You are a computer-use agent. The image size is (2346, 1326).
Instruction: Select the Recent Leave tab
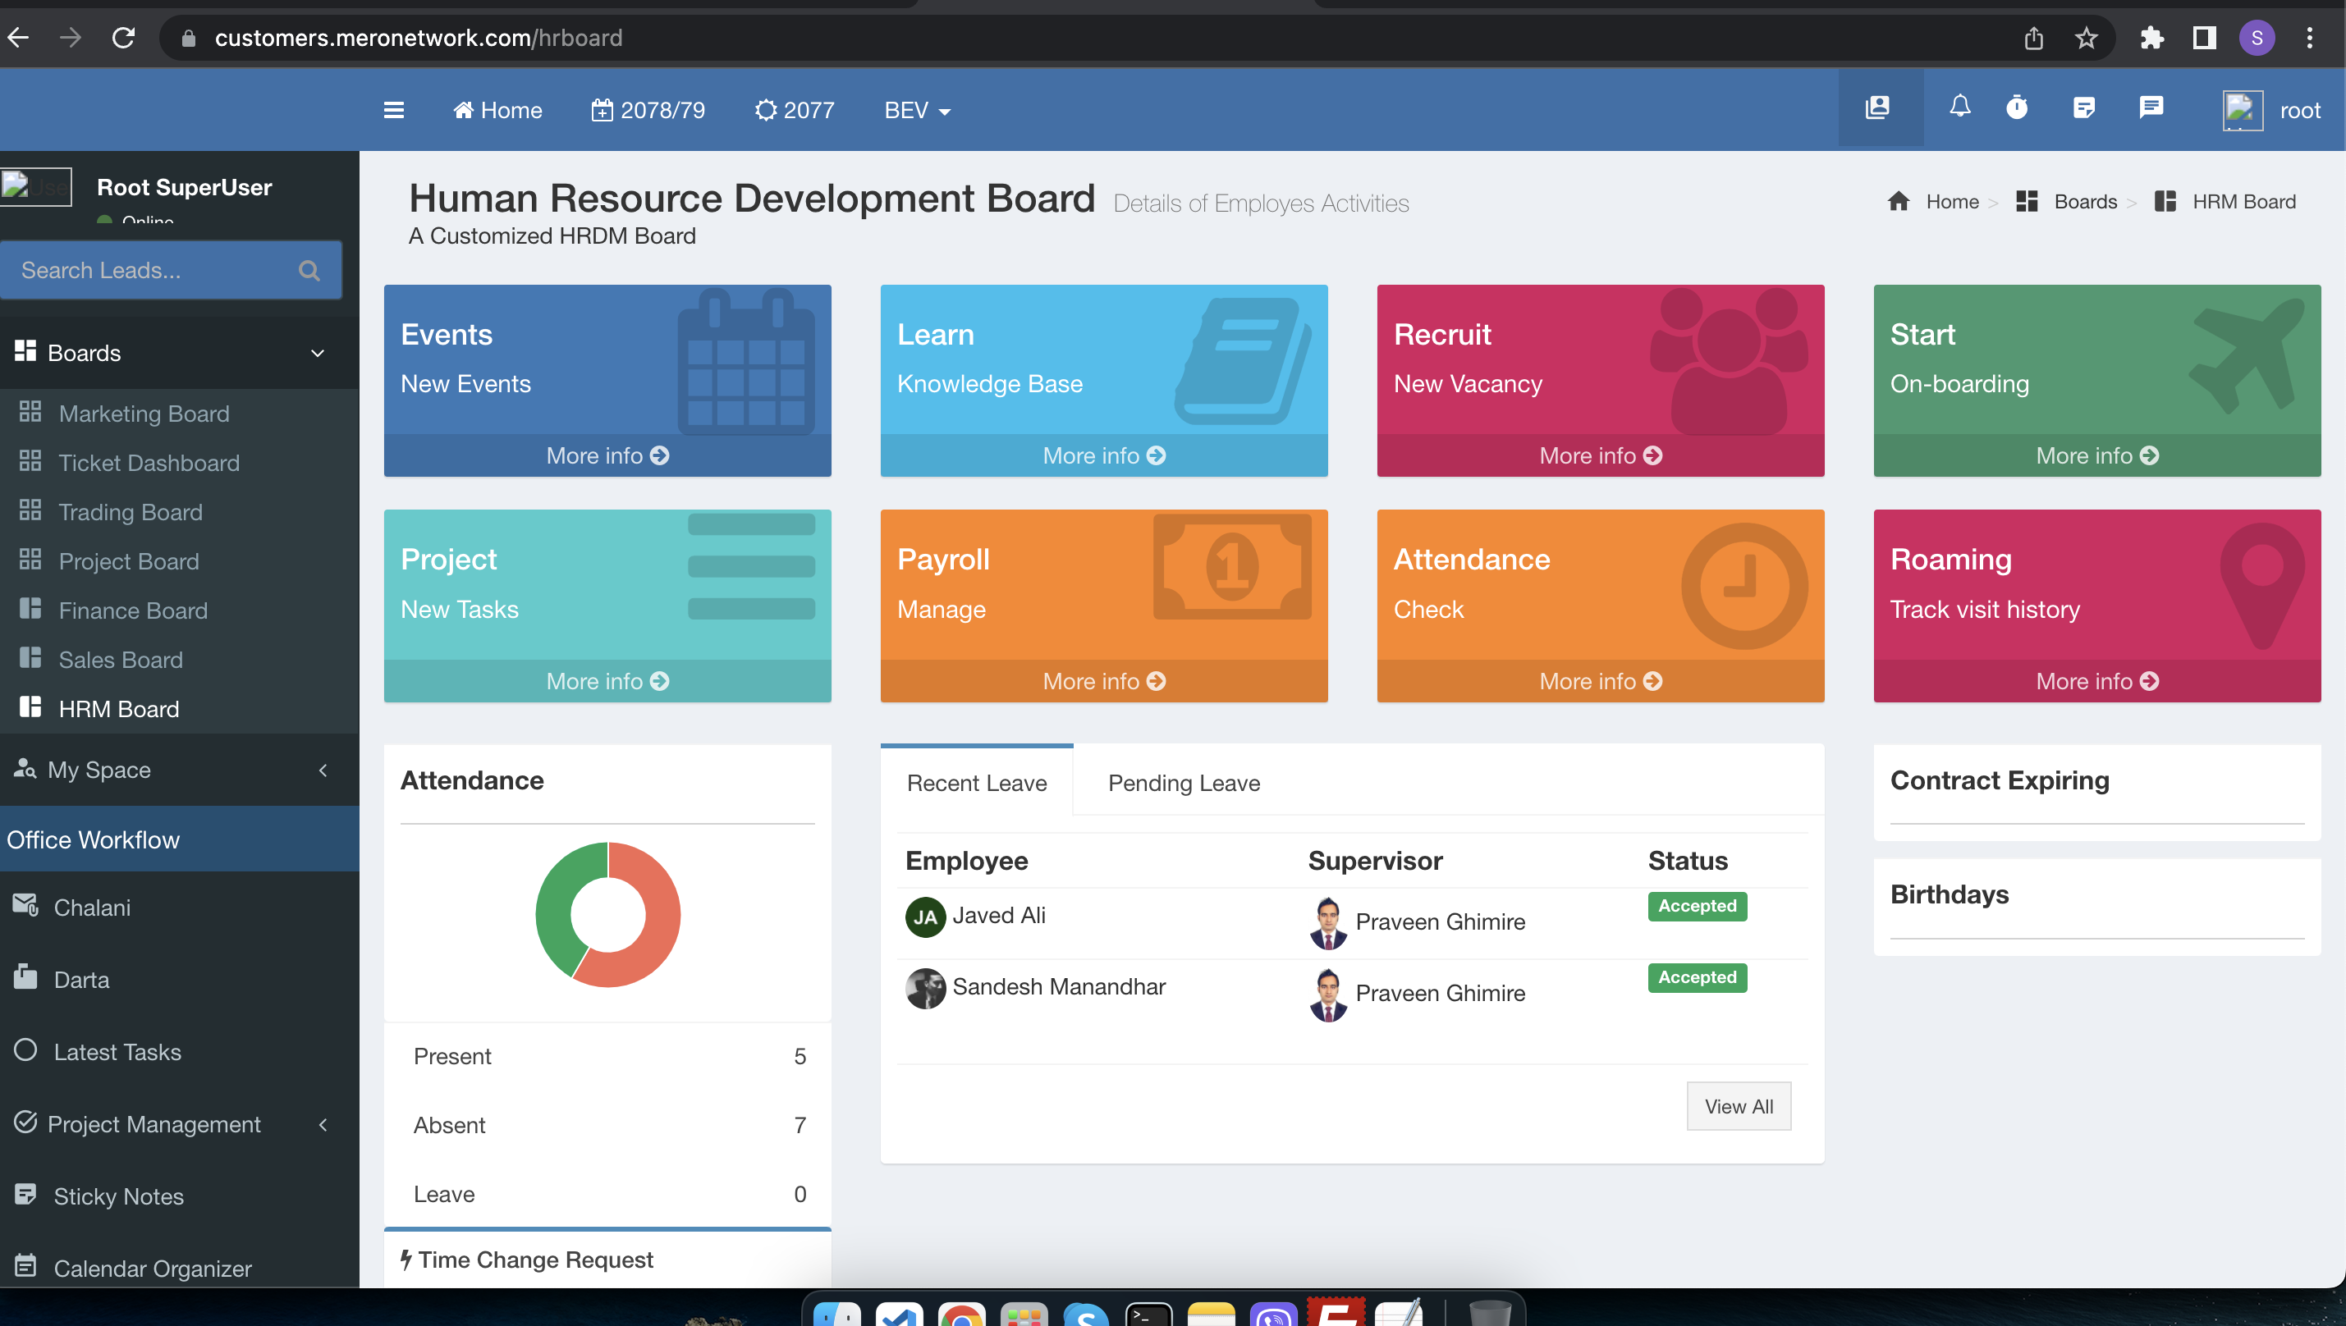[977, 782]
